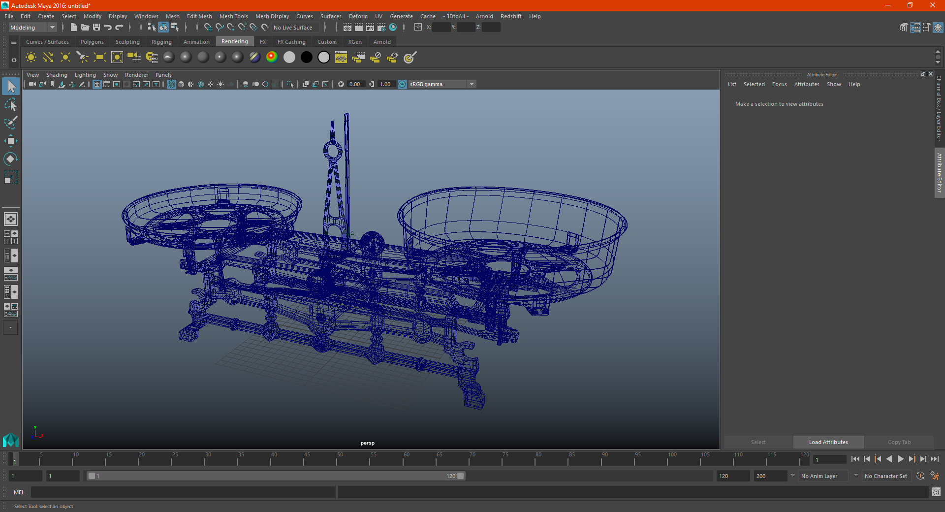Viewport: 945px width, 512px height.
Task: Undo the last action with arrow icon
Action: click(108, 28)
